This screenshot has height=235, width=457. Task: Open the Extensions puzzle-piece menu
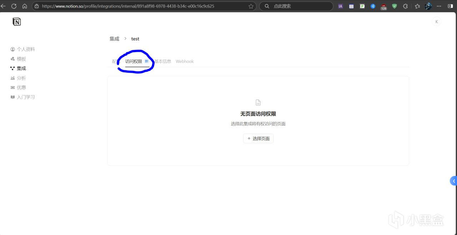coord(405,6)
